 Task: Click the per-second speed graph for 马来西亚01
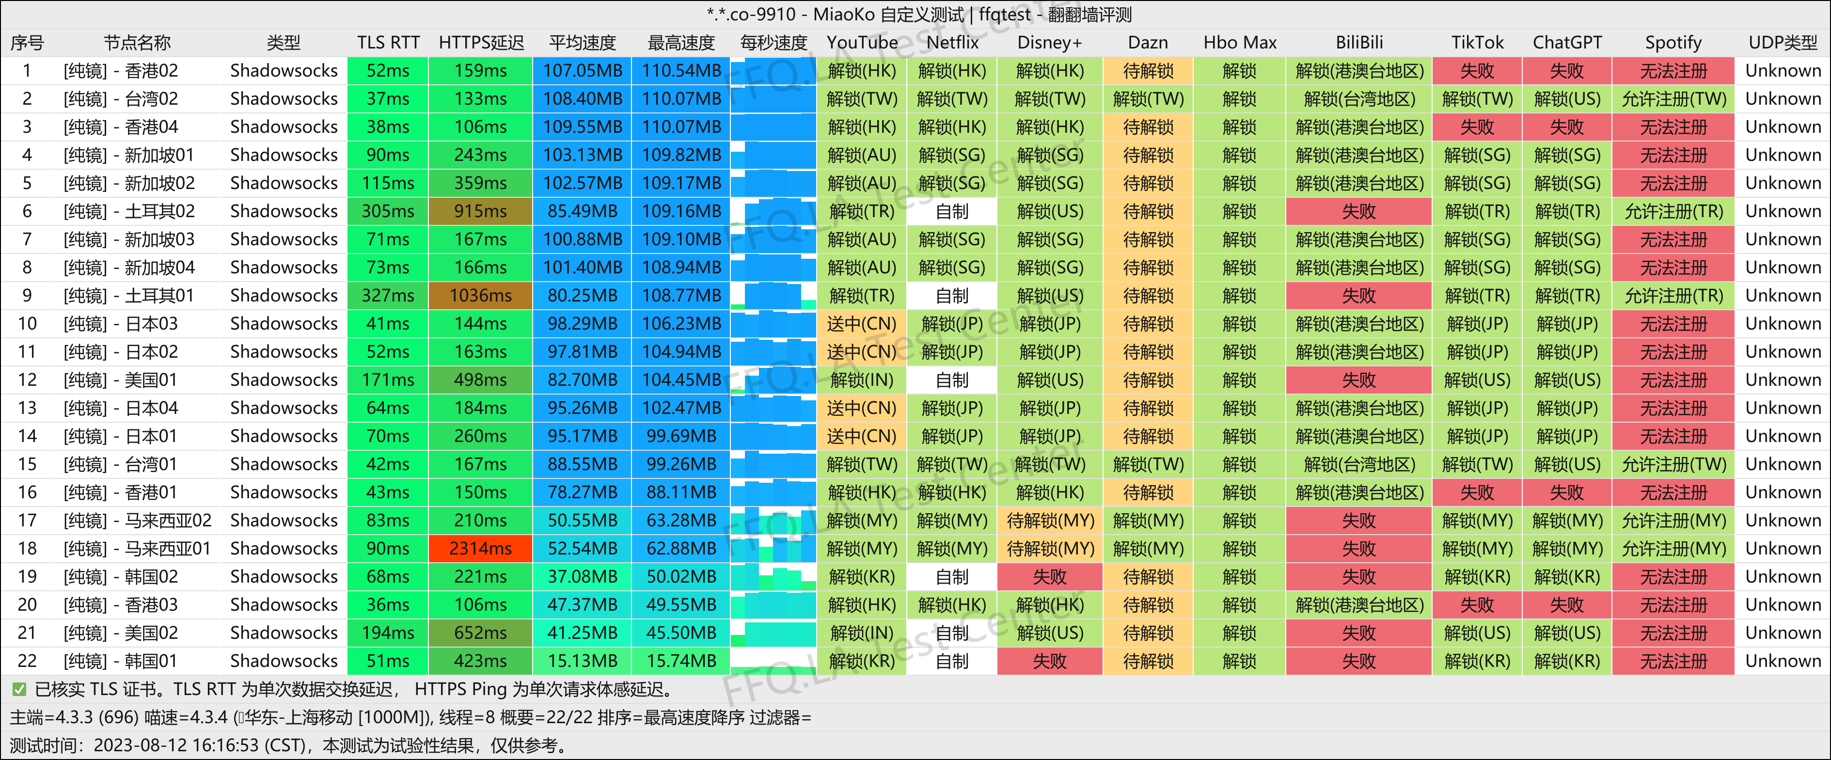(x=773, y=549)
